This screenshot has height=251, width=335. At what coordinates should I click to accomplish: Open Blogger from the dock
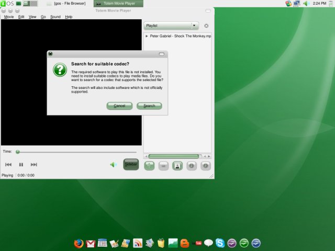[x=185, y=243]
